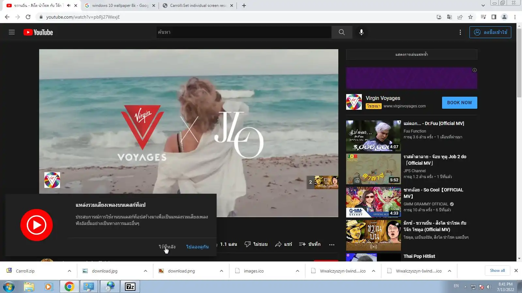Click BOOK NOW ad button
Image resolution: width=522 pixels, height=293 pixels.
[x=459, y=103]
